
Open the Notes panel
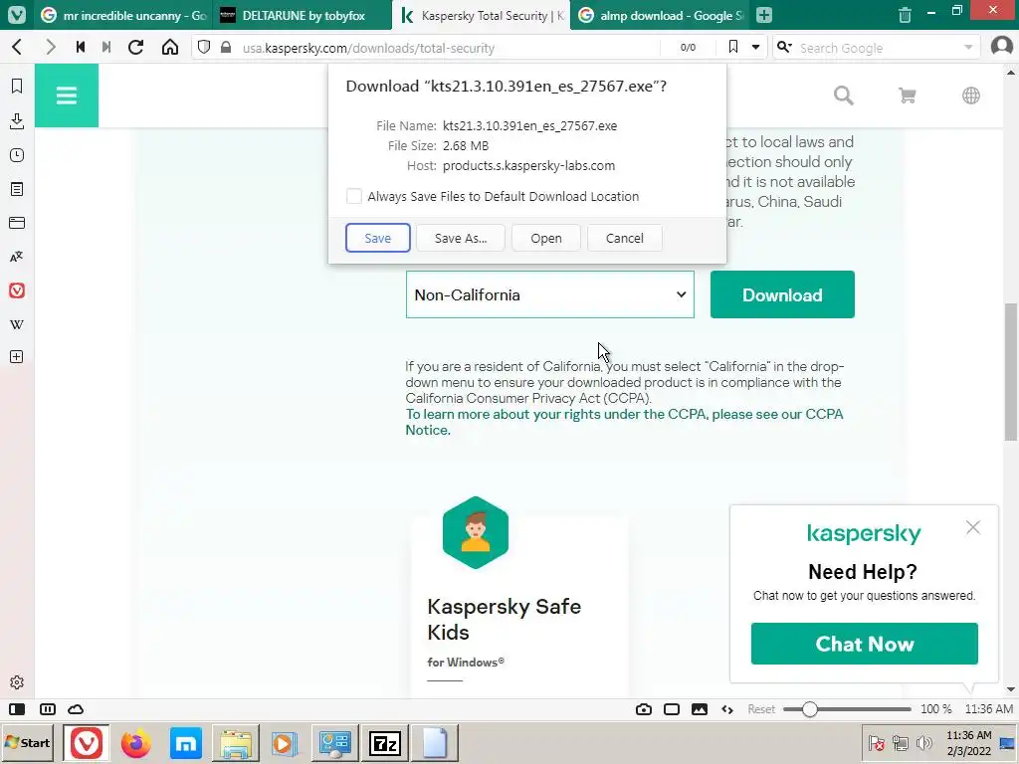pyautogui.click(x=17, y=189)
